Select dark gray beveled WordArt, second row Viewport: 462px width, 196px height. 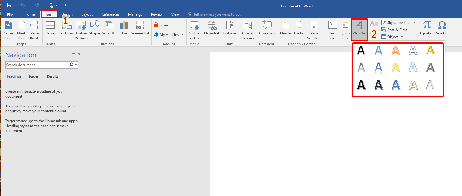point(430,67)
